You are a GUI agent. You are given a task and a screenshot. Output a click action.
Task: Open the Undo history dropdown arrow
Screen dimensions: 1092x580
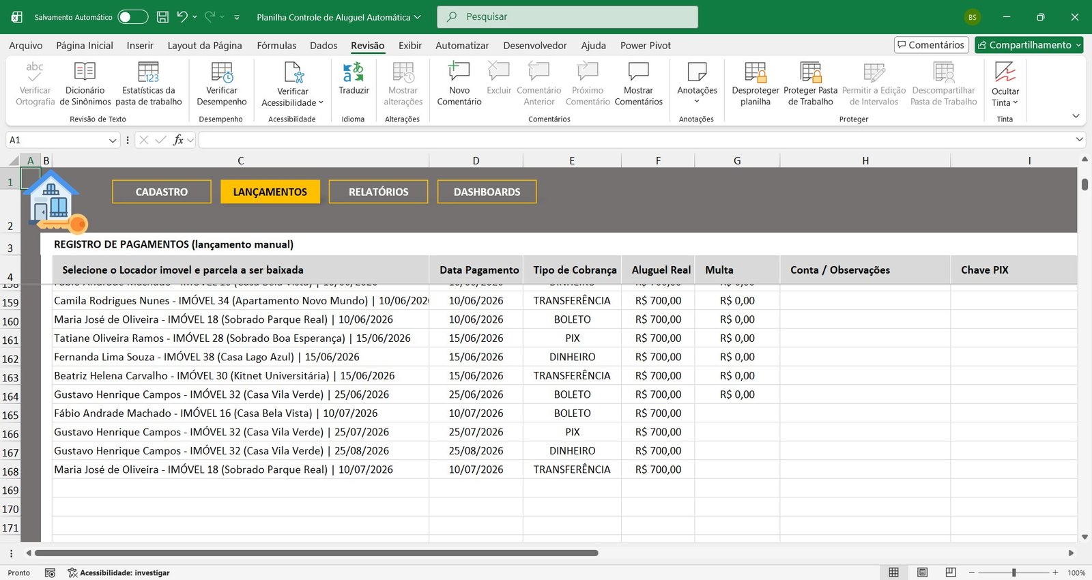[195, 17]
